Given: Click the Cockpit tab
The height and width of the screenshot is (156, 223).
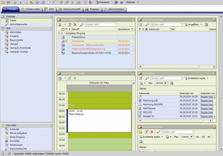Looking at the screenshot, I should (11, 9).
